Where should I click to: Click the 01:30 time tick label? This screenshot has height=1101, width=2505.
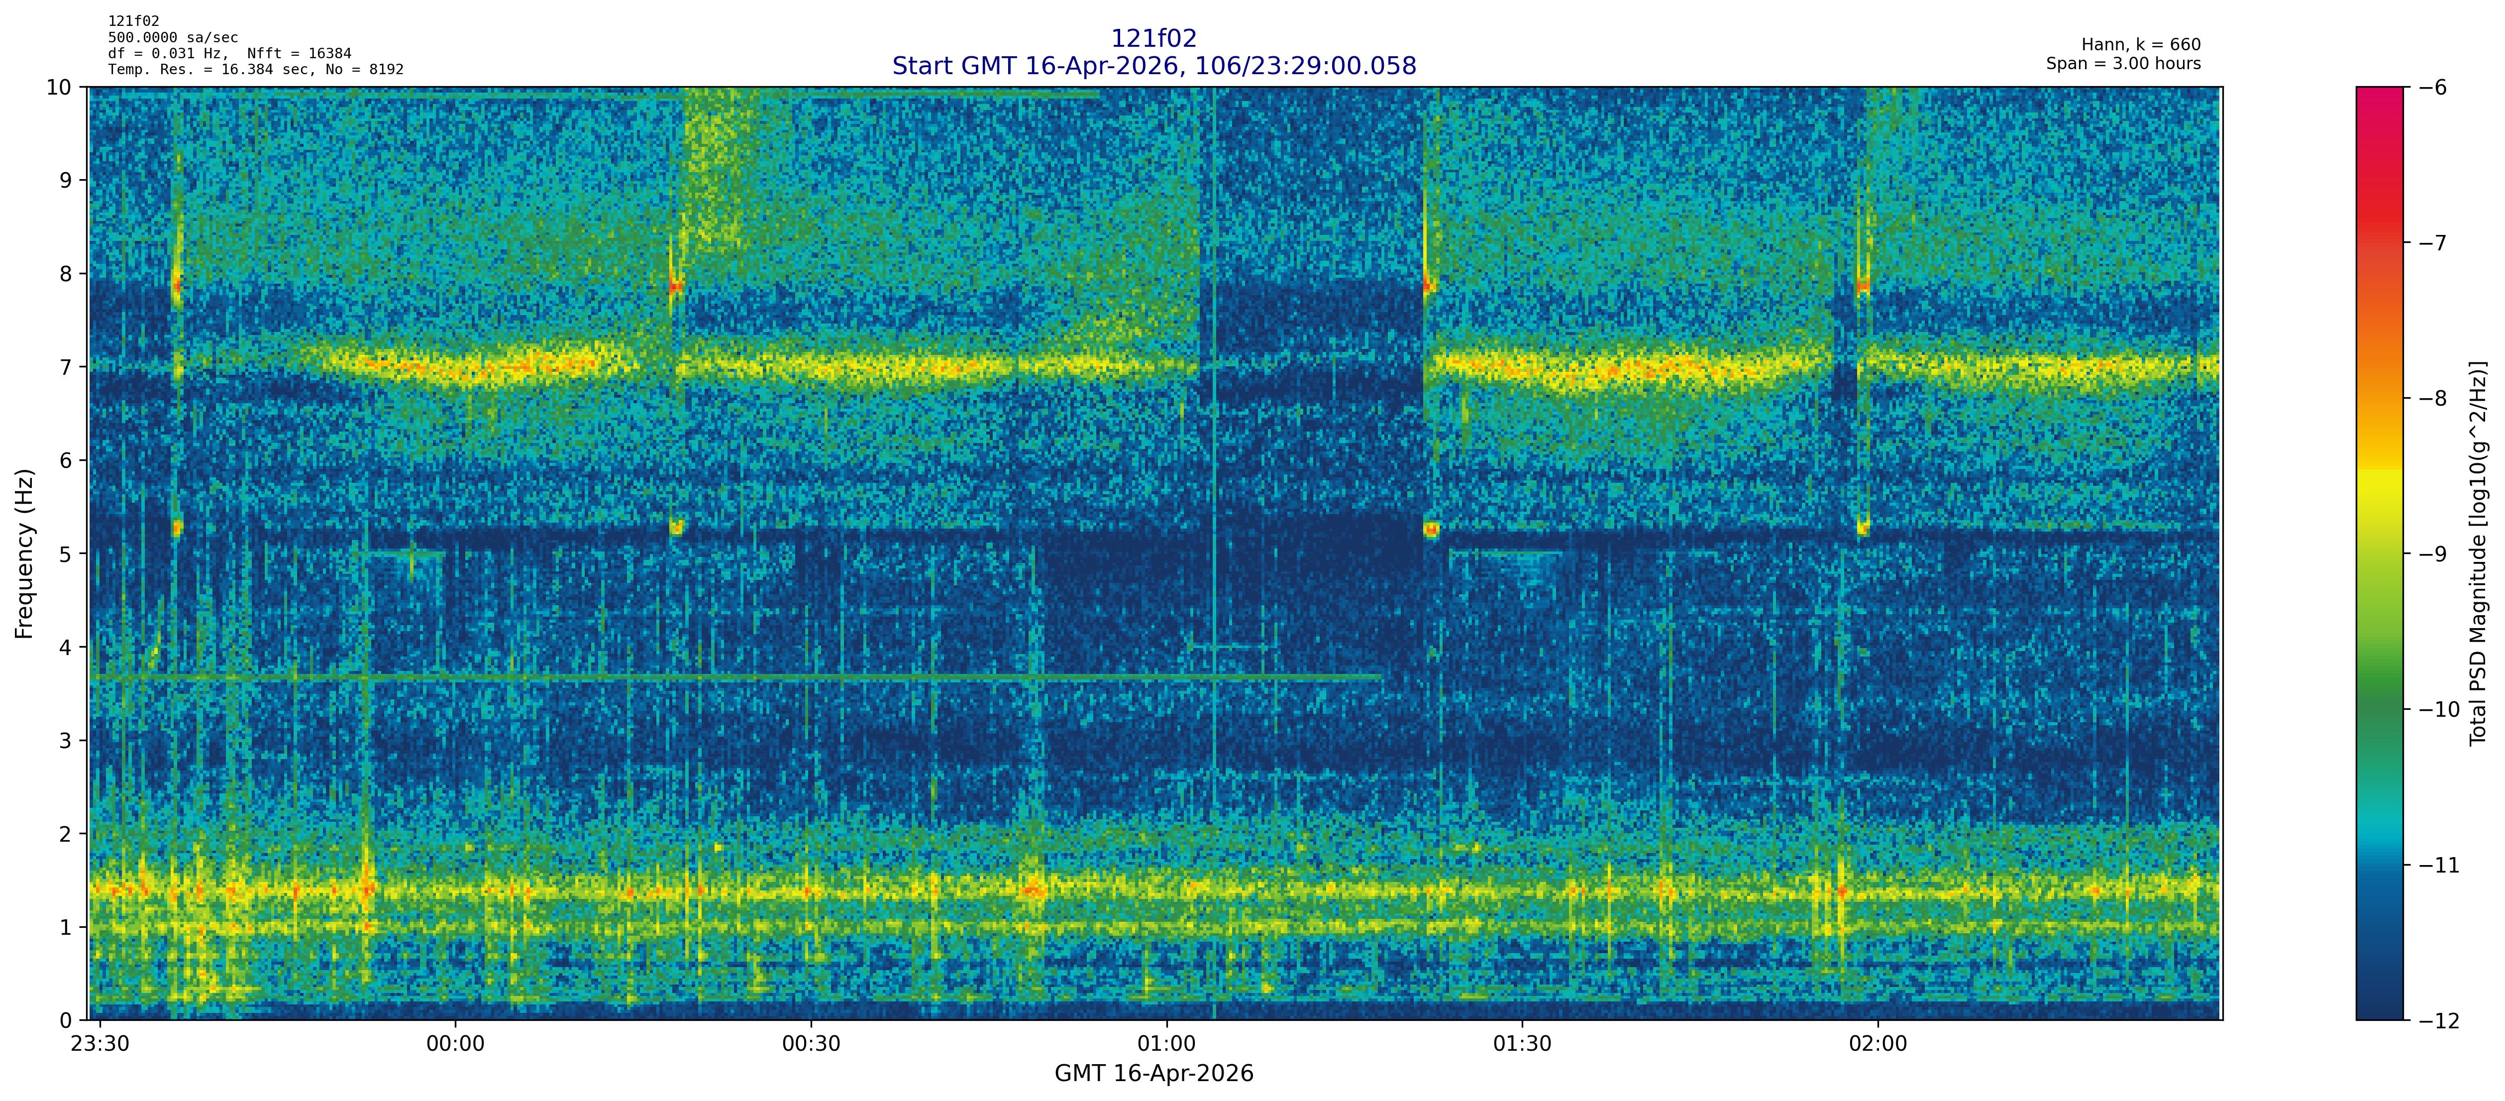coord(1522,1045)
